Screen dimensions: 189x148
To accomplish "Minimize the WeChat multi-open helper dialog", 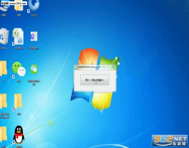I will pyautogui.click(x=104, y=66).
